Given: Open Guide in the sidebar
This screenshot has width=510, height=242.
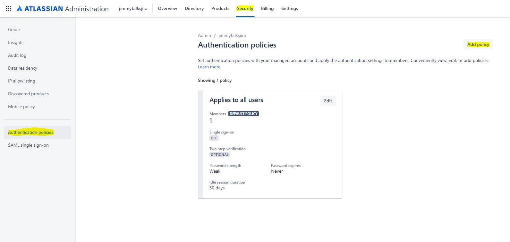Looking at the screenshot, I should coord(38,30).
